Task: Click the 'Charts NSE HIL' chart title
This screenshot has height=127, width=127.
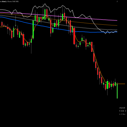Action: click(13, 2)
